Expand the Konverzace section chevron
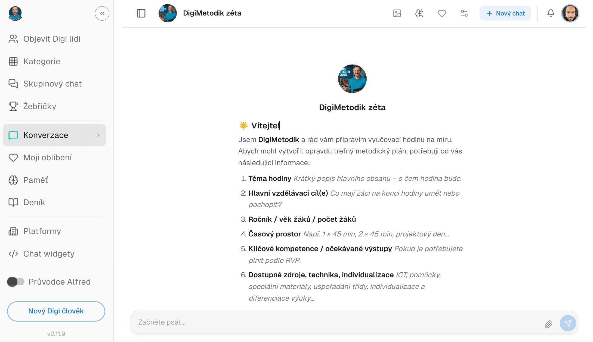Screen dimensions: 593x342 98,135
